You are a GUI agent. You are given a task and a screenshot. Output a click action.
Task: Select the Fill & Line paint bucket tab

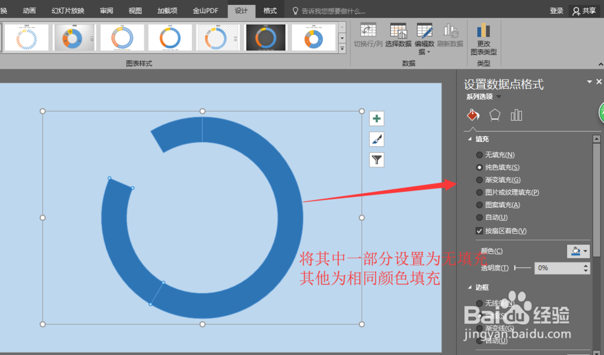pyautogui.click(x=473, y=115)
